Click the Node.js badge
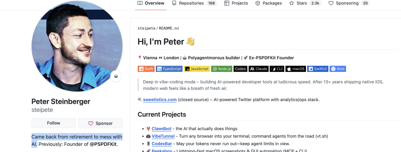 222,69
